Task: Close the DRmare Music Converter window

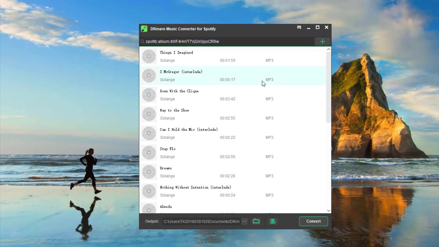Action: click(x=327, y=27)
